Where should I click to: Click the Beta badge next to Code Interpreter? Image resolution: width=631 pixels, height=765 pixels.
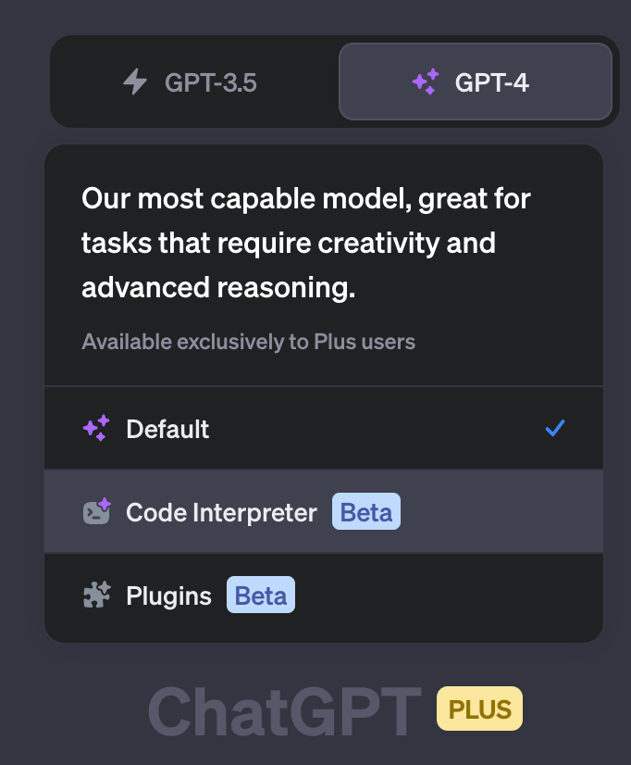(366, 511)
